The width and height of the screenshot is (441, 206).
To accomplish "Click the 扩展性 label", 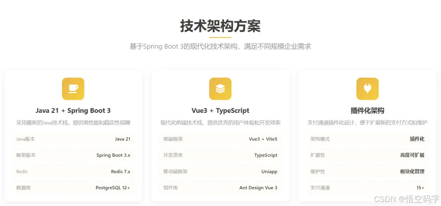I will (318, 155).
